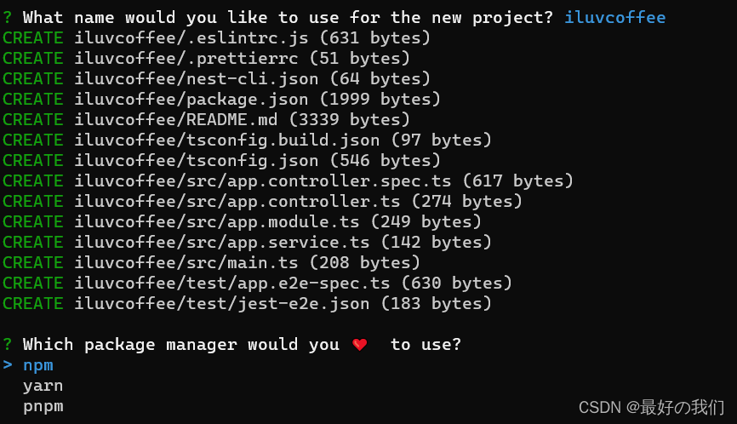
Task: Click the red heart emoji icon
Action: [x=360, y=345]
